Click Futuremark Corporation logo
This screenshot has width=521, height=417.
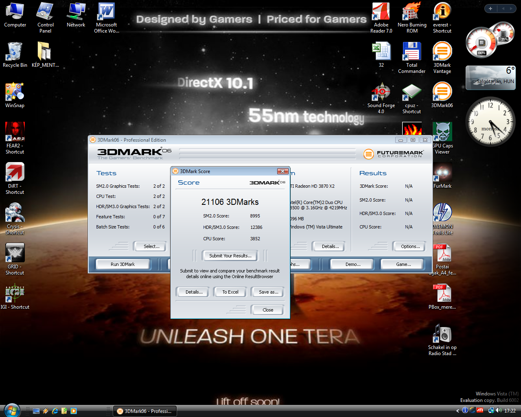(x=393, y=154)
